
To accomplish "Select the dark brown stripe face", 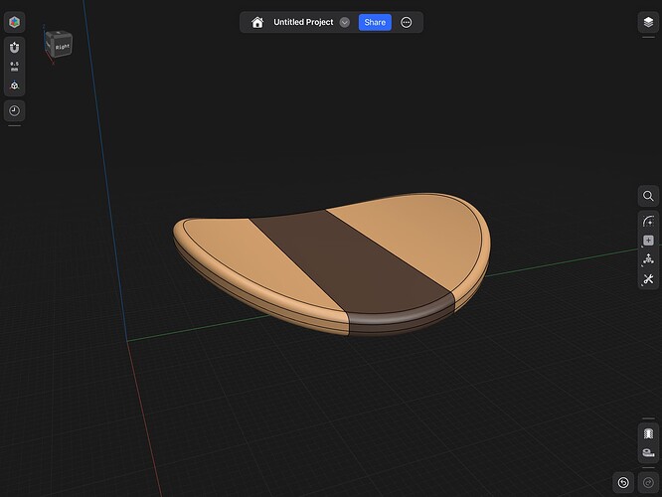I will click(351, 261).
